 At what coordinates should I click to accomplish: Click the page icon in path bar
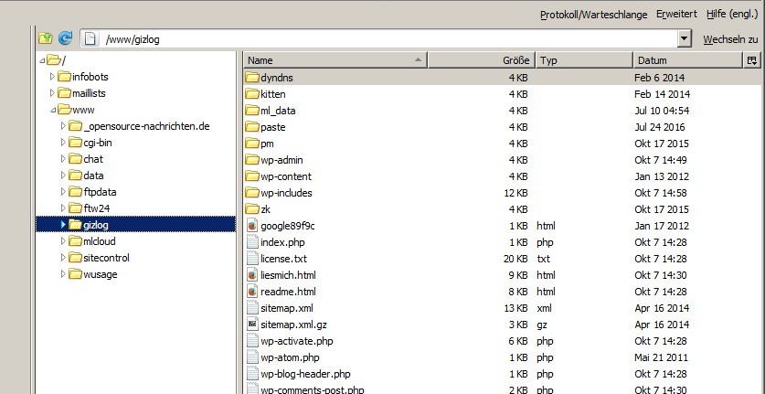pyautogui.click(x=90, y=39)
